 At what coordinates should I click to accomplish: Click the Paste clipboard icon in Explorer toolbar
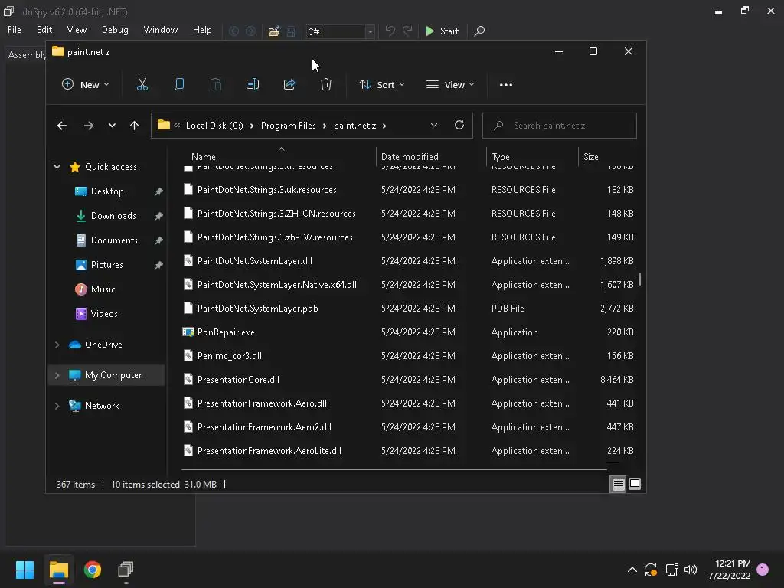pyautogui.click(x=215, y=84)
